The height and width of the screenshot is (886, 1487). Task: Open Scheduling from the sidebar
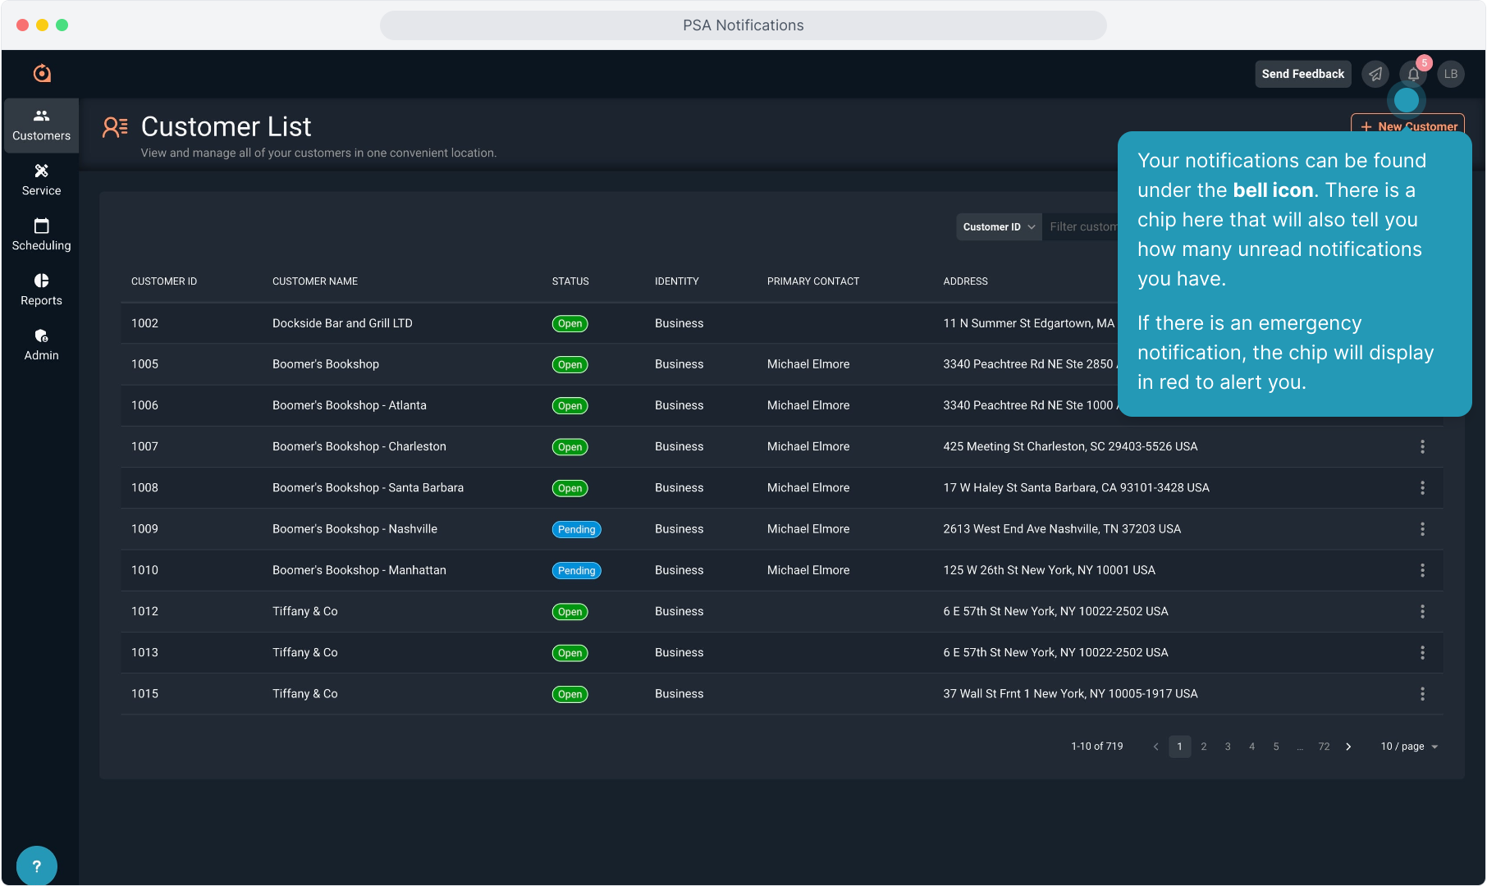pos(41,235)
